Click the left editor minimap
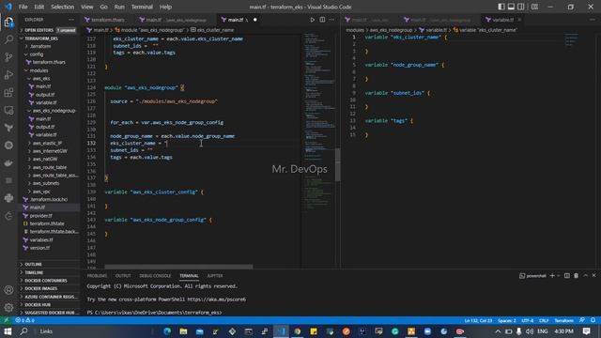Image resolution: width=601 pixels, height=338 pixels. tap(319, 123)
